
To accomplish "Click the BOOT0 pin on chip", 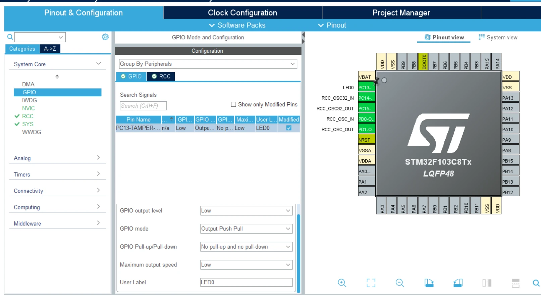I will coord(424,61).
